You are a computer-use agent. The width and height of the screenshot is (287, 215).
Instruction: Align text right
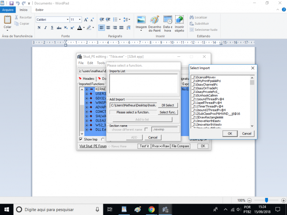click(x=115, y=28)
